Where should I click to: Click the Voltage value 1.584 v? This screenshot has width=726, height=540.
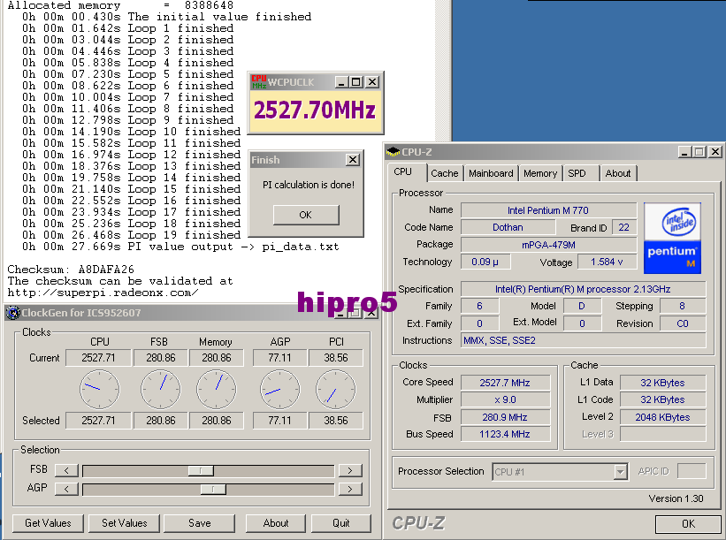click(x=607, y=262)
